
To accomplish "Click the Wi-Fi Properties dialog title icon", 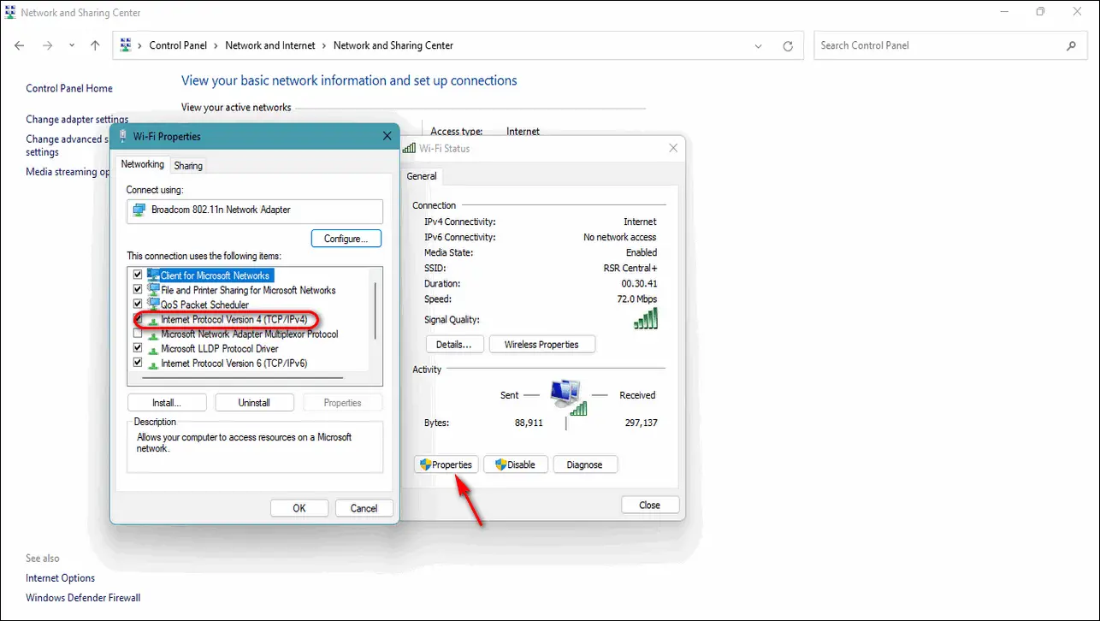I will pos(122,136).
